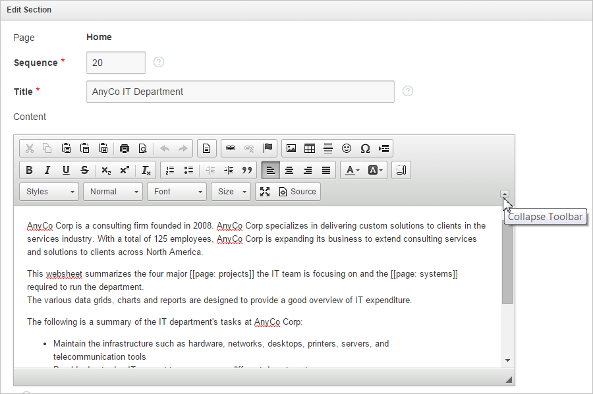Open the Sequence help tooltip
Screen dimensions: 593x394
pyautogui.click(x=158, y=62)
